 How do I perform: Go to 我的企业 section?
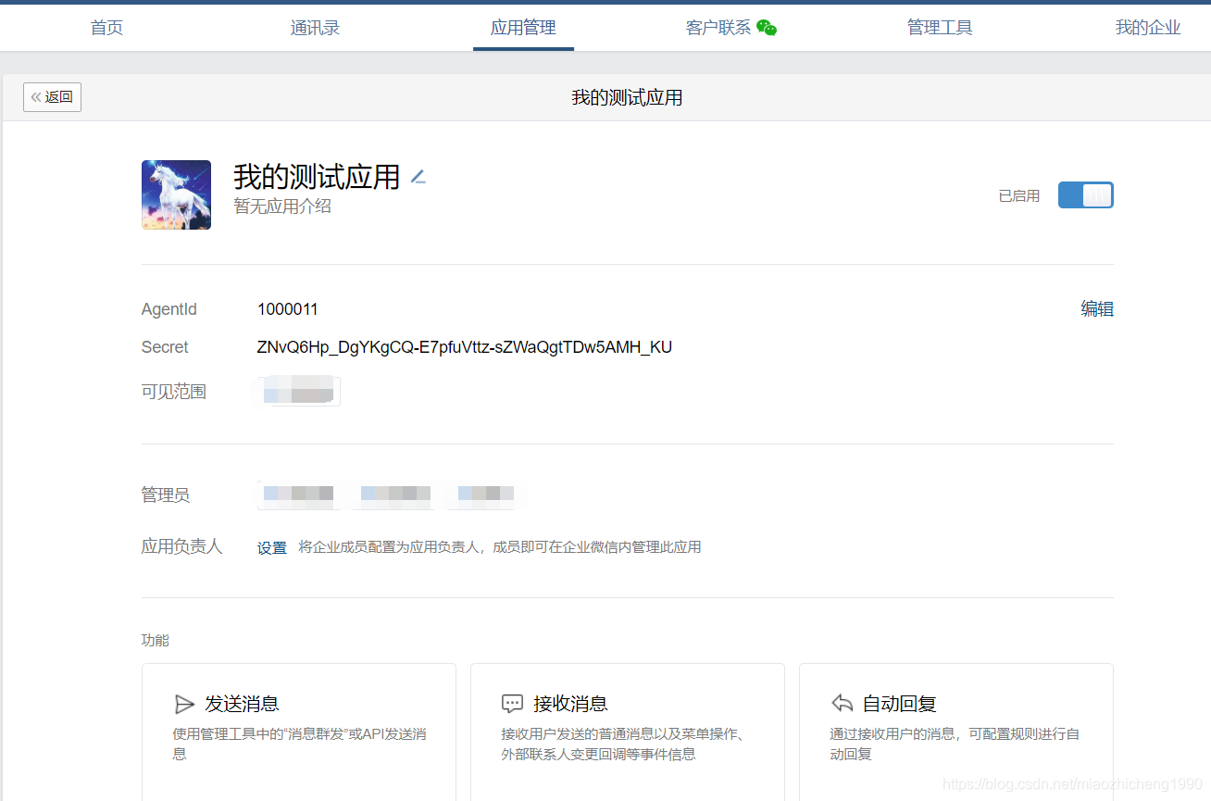pos(1148,27)
